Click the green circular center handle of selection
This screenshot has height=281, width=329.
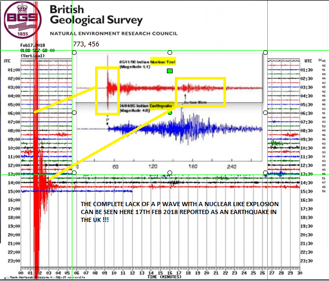(x=170, y=113)
